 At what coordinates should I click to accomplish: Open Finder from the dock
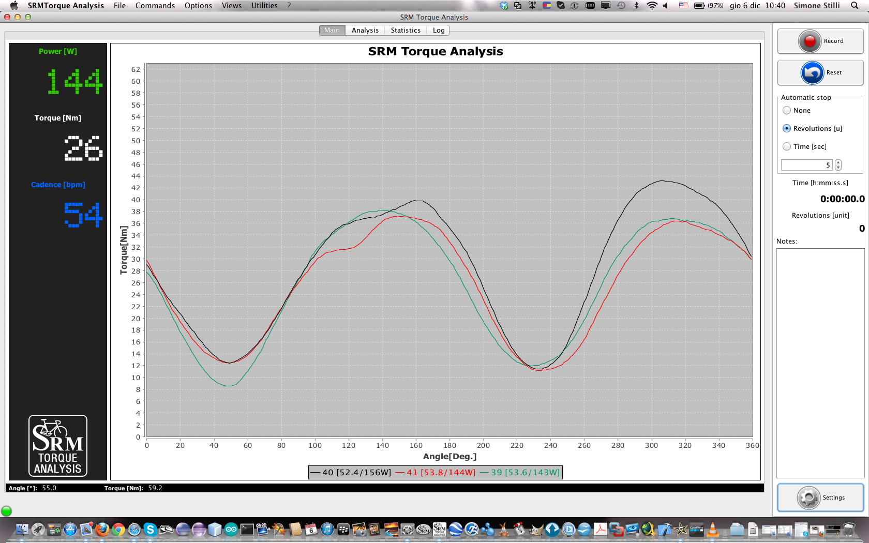click(x=22, y=529)
